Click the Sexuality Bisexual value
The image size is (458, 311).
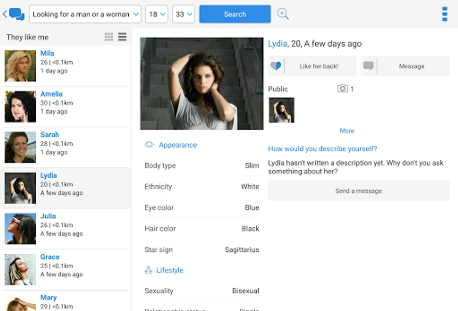click(246, 291)
